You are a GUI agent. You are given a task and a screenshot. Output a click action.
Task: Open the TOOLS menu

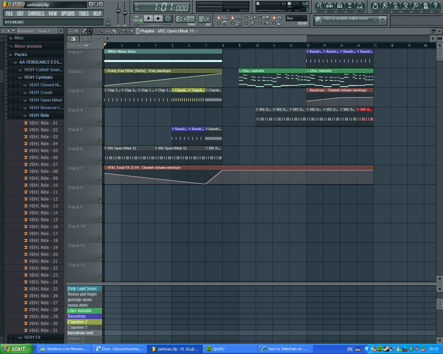(84, 13)
